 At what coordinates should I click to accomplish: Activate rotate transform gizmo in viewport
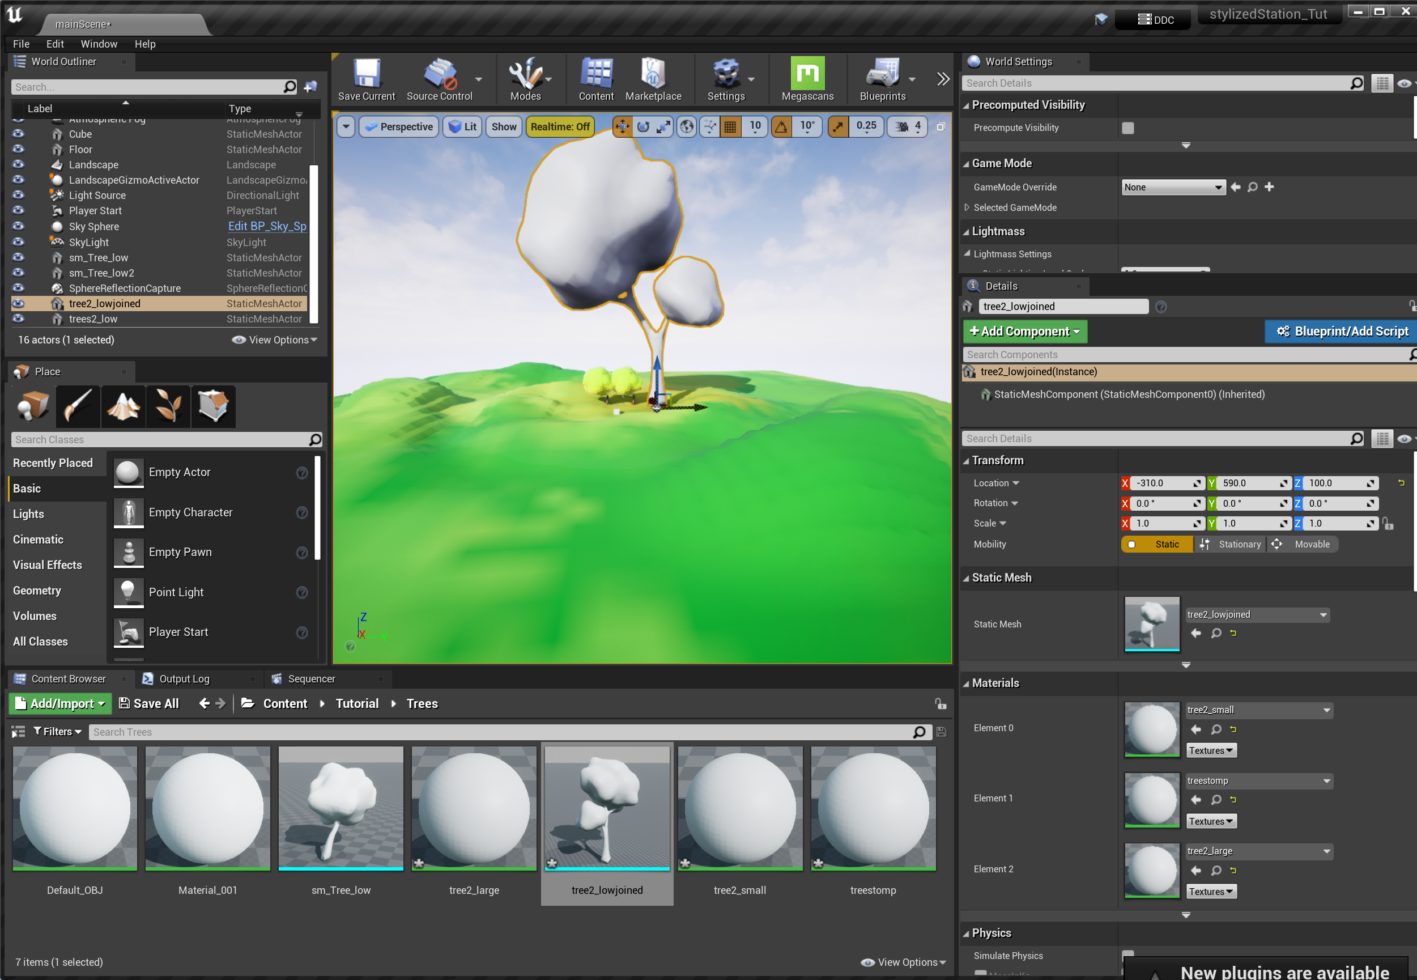pyautogui.click(x=642, y=127)
